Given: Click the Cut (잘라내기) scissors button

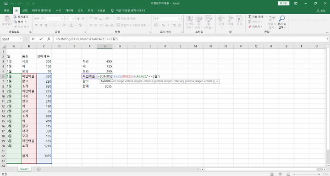Looking at the screenshot, I should (21, 17).
